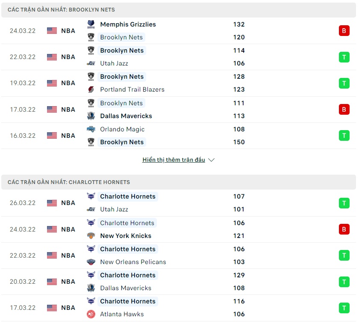Click the red B badge for 24.03.22 Grizzlies game
The image size is (359, 324).
(344, 31)
